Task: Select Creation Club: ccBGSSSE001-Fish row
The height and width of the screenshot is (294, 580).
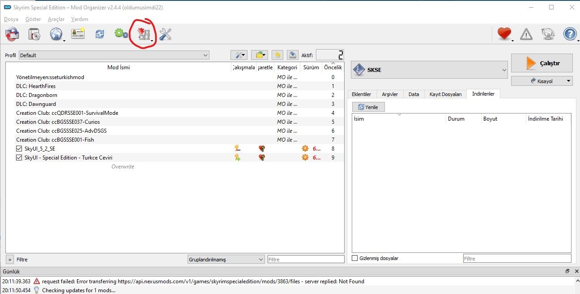Action: coord(175,140)
